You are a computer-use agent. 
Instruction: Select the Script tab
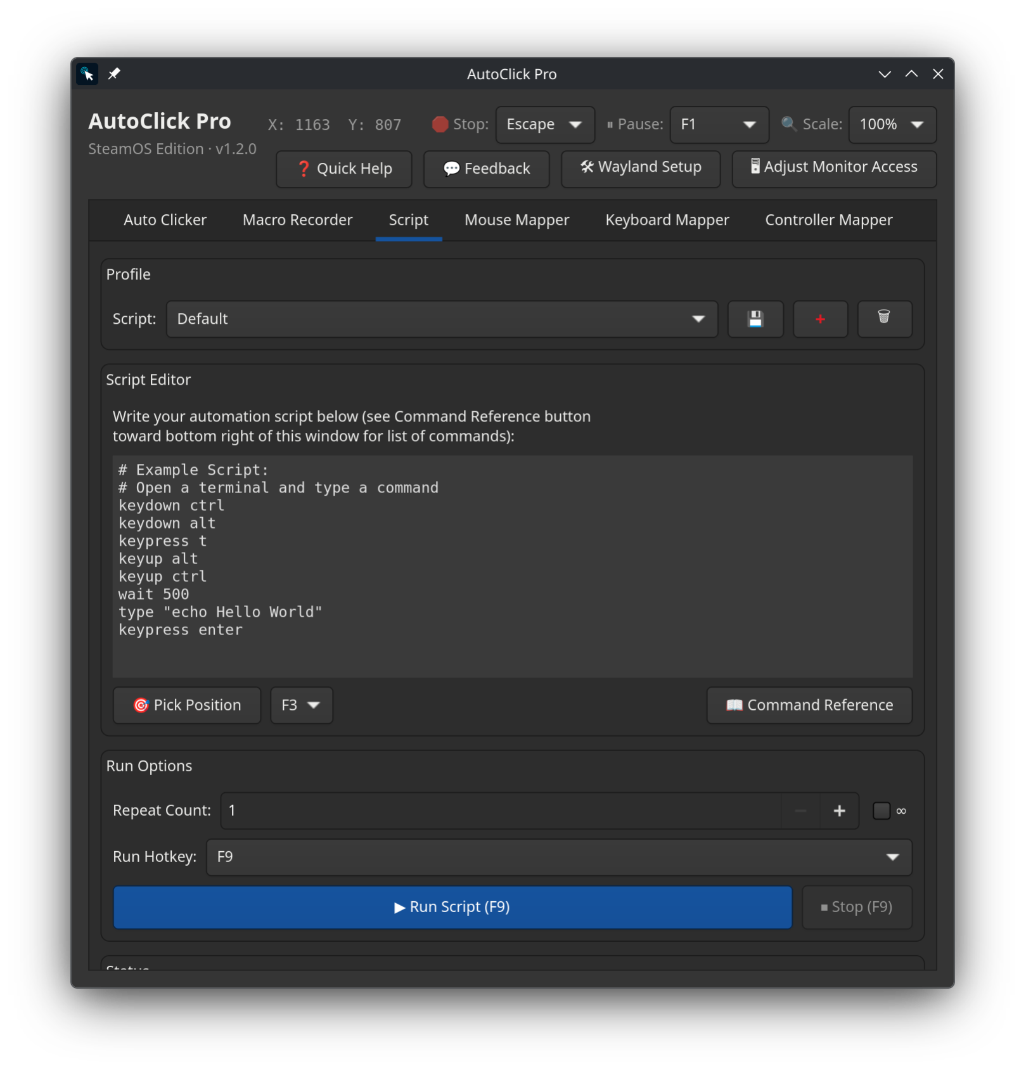409,220
